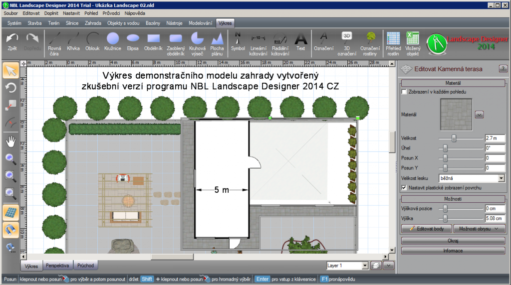
Task: Switch to the Průchod view tab
Action: click(85, 266)
